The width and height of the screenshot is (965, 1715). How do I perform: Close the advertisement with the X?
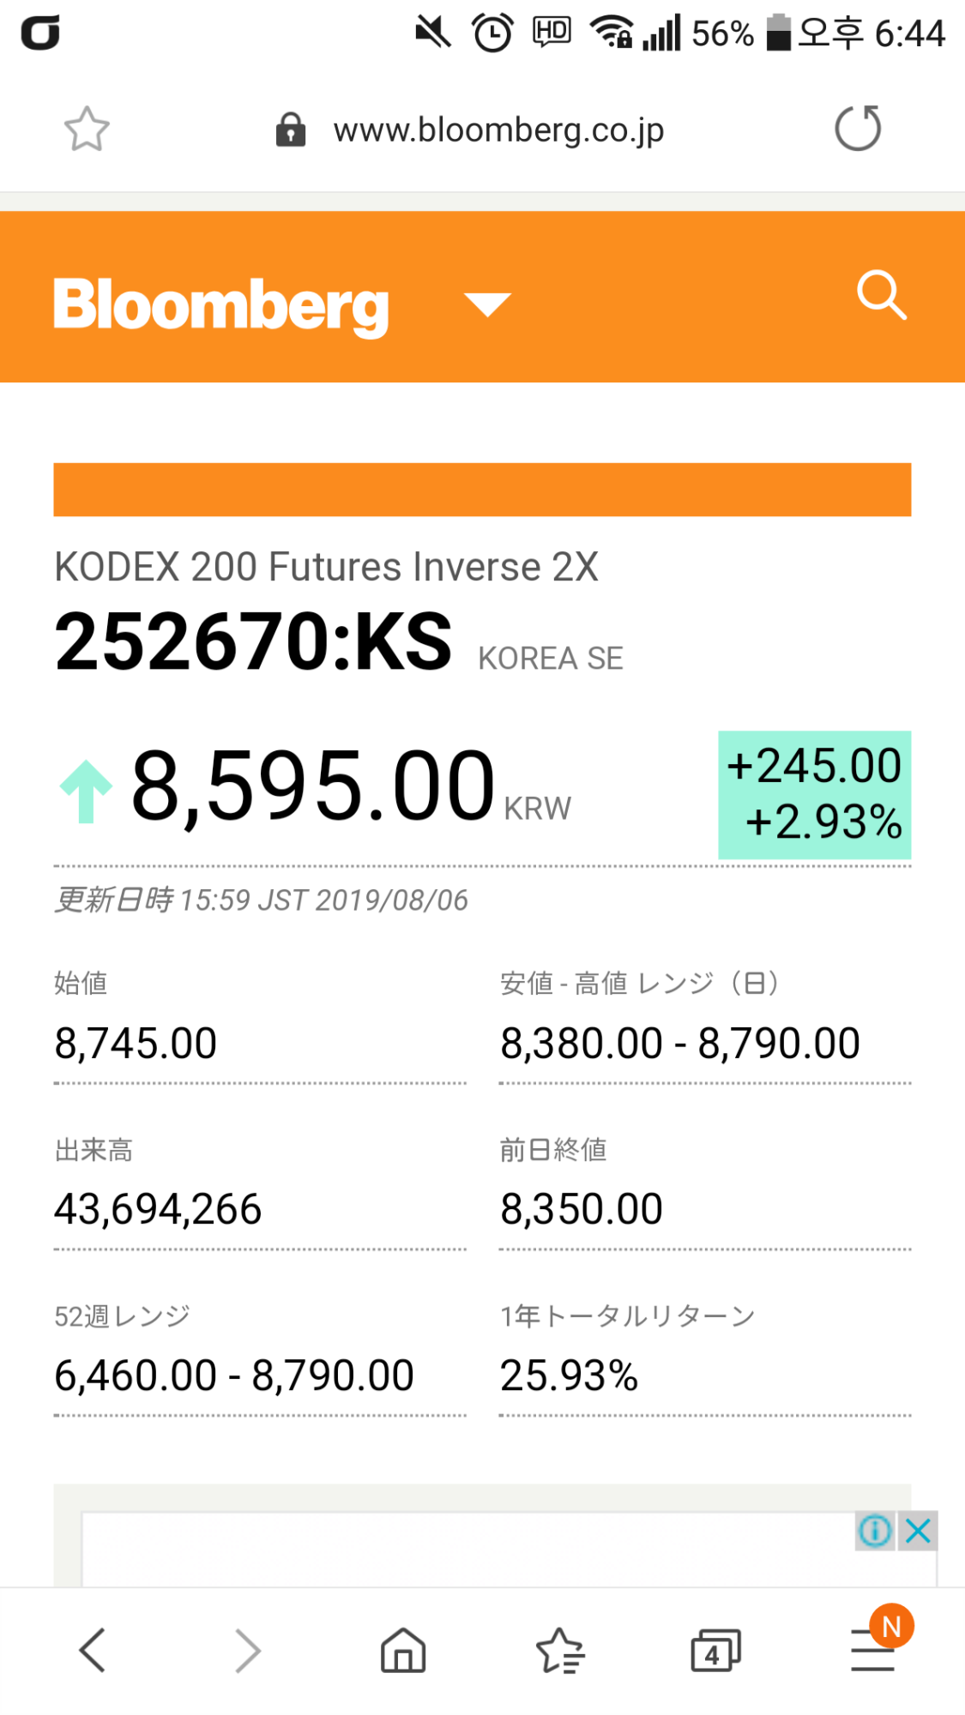(x=918, y=1531)
